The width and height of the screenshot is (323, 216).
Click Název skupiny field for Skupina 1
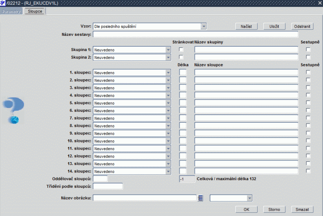click(246, 49)
